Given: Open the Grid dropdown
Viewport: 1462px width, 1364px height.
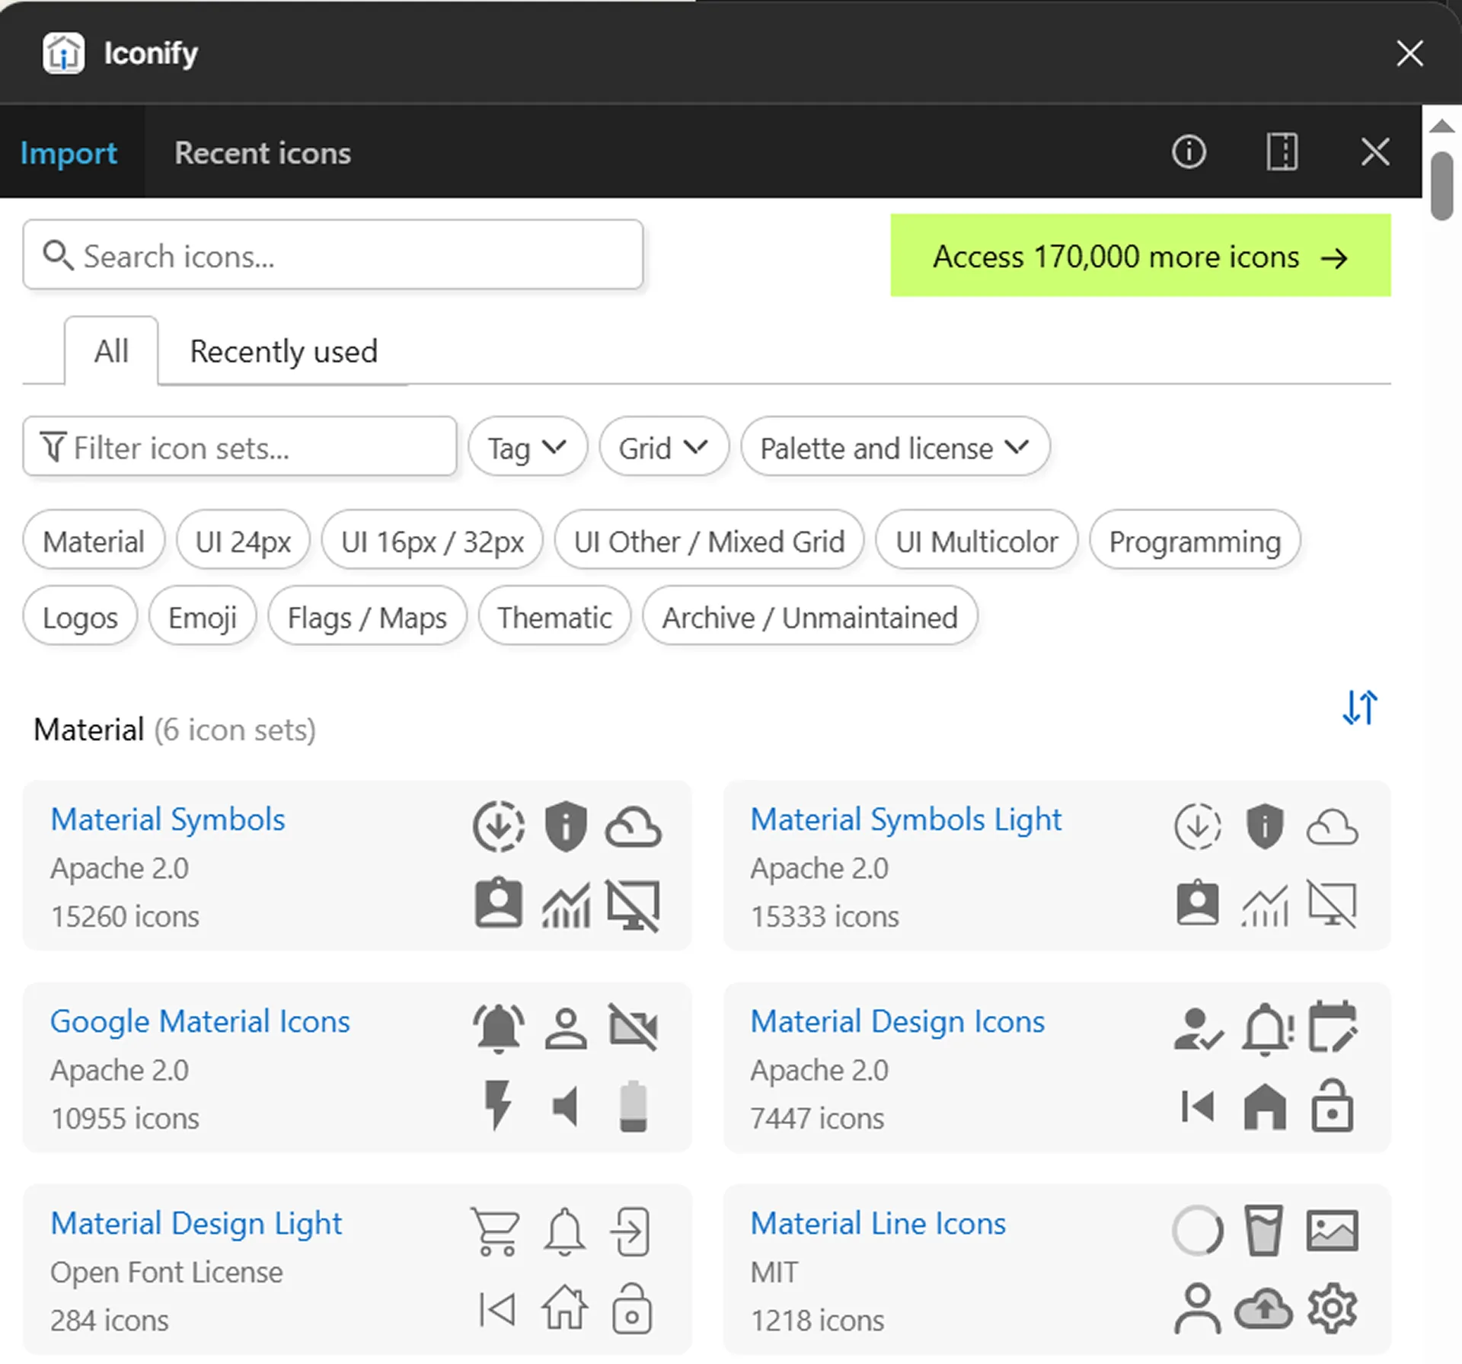Looking at the screenshot, I should pos(664,447).
